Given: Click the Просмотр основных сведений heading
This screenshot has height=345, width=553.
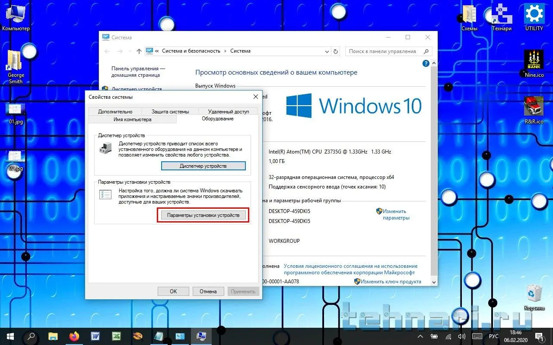Looking at the screenshot, I should (276, 72).
